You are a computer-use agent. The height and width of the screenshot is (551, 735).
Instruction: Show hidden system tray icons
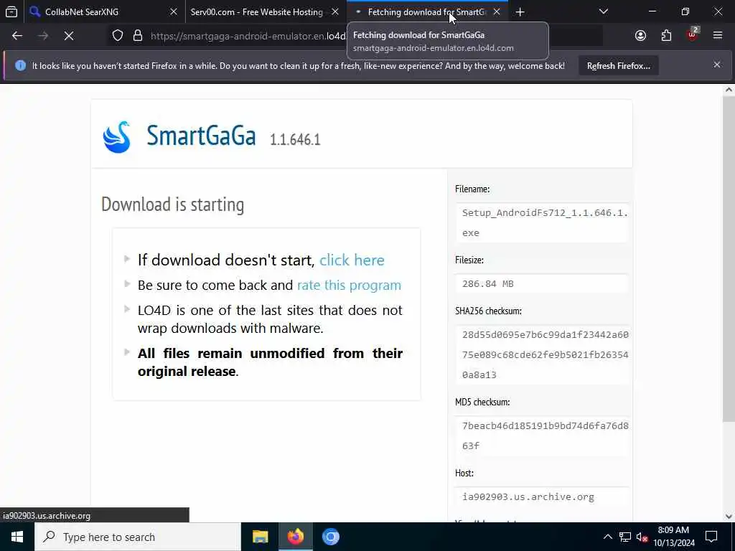[x=607, y=537]
